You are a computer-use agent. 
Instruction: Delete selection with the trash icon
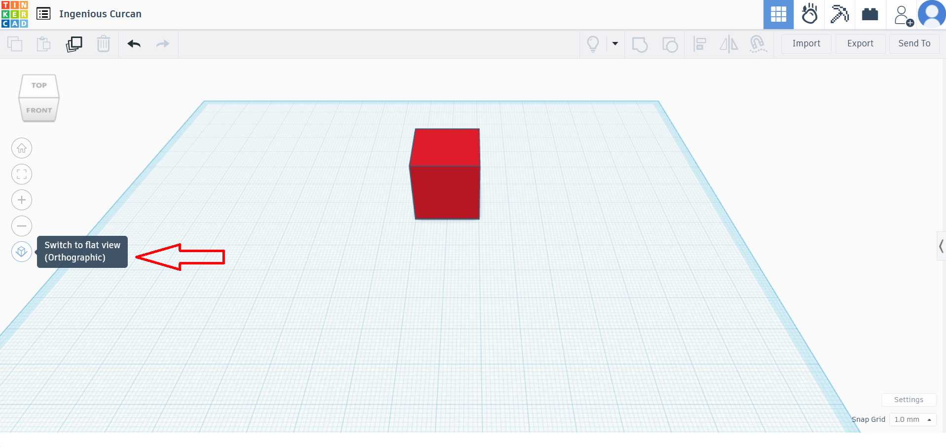pos(104,44)
